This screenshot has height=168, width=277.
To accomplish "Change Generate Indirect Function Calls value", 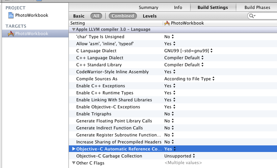I will pyautogui.click(x=169, y=128).
